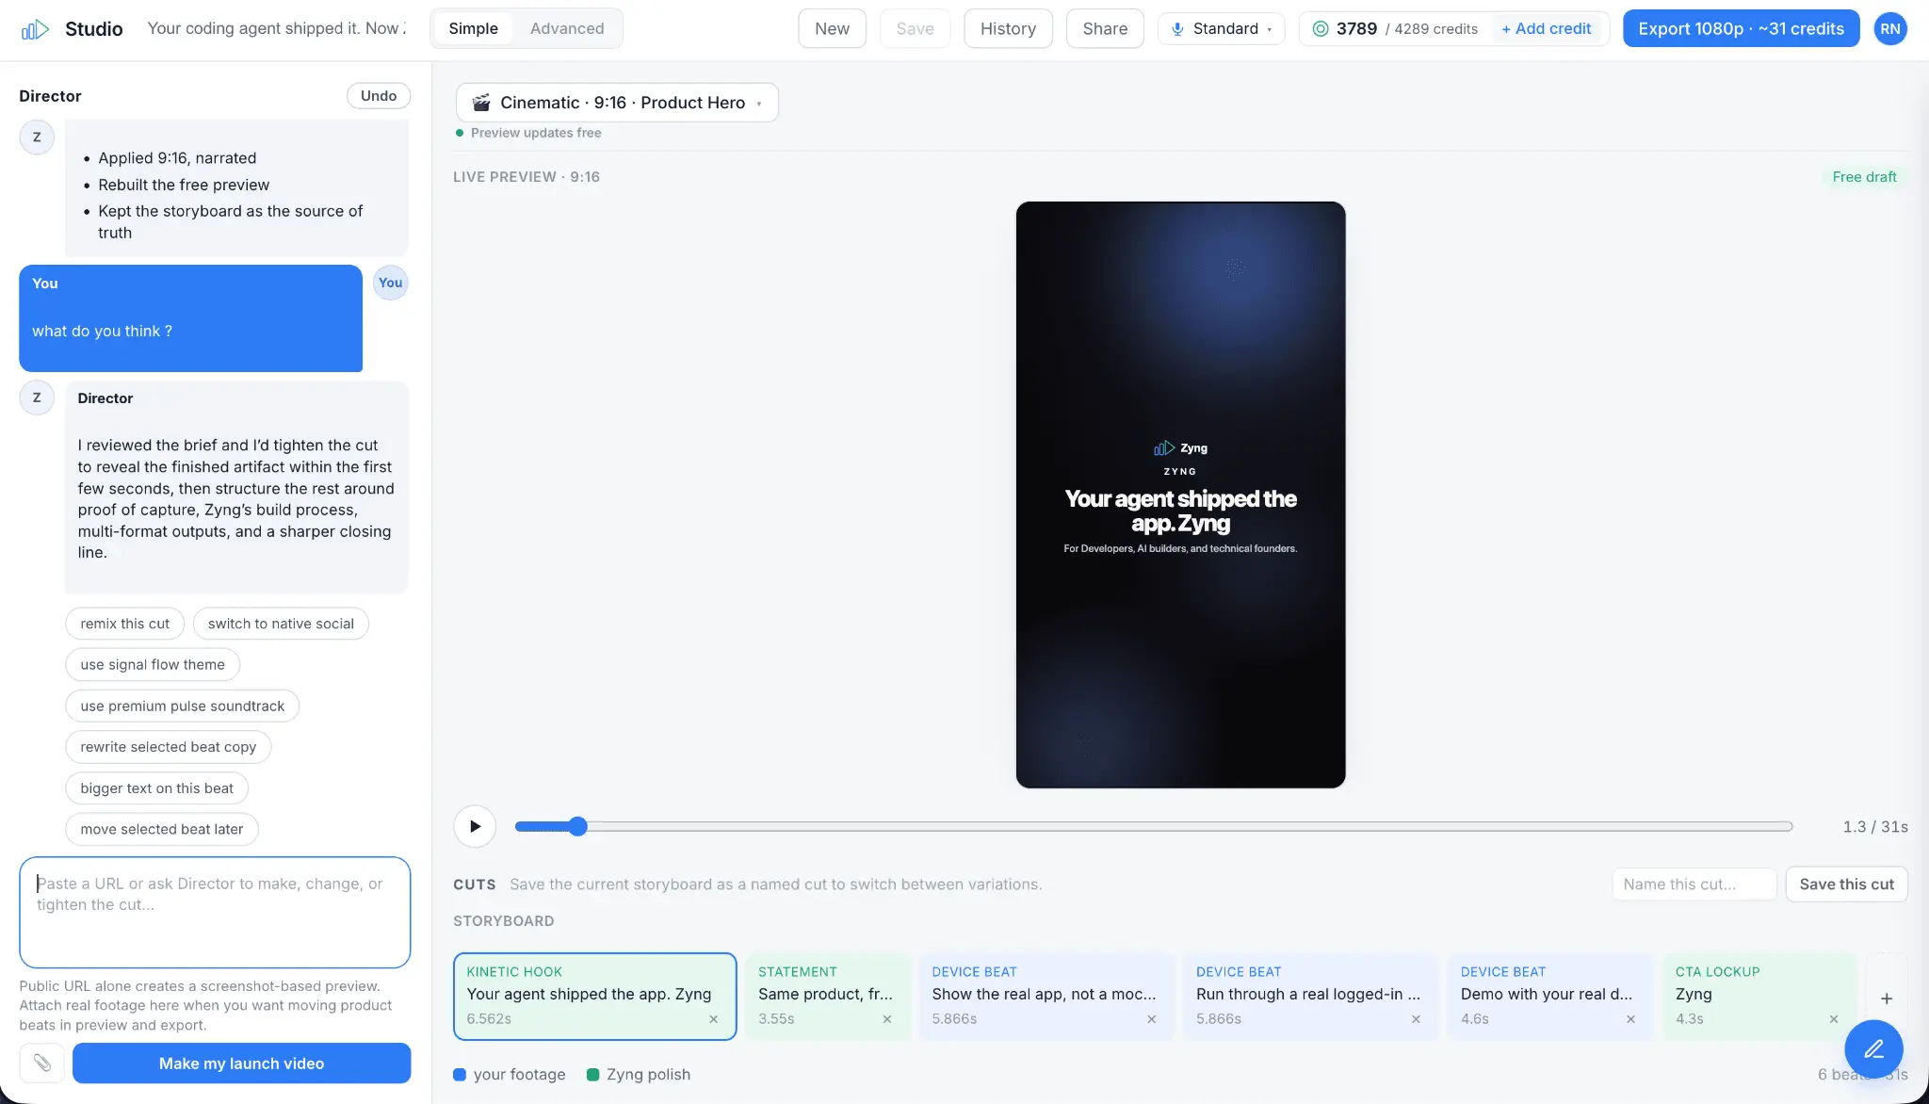Remove the 'Demo with your real d...' beat
Screen dimensions: 1929x1104
(x=1630, y=1019)
